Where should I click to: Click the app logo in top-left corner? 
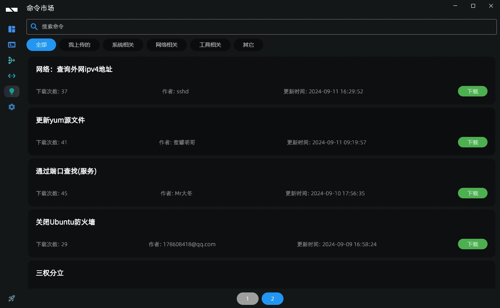(12, 9)
